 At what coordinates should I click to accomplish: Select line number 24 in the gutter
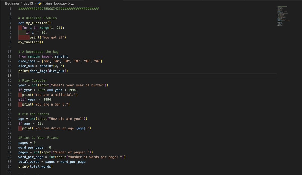[x=10, y=119]
